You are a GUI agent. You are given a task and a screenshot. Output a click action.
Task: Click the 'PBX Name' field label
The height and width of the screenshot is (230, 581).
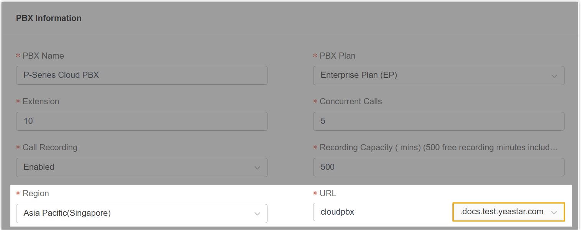point(43,56)
